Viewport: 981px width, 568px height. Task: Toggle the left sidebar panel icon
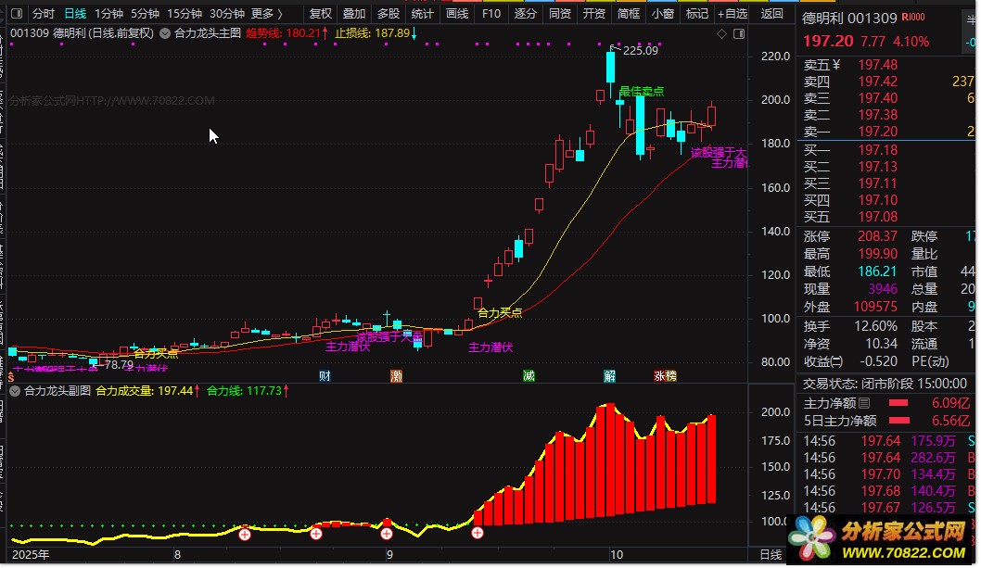point(17,13)
